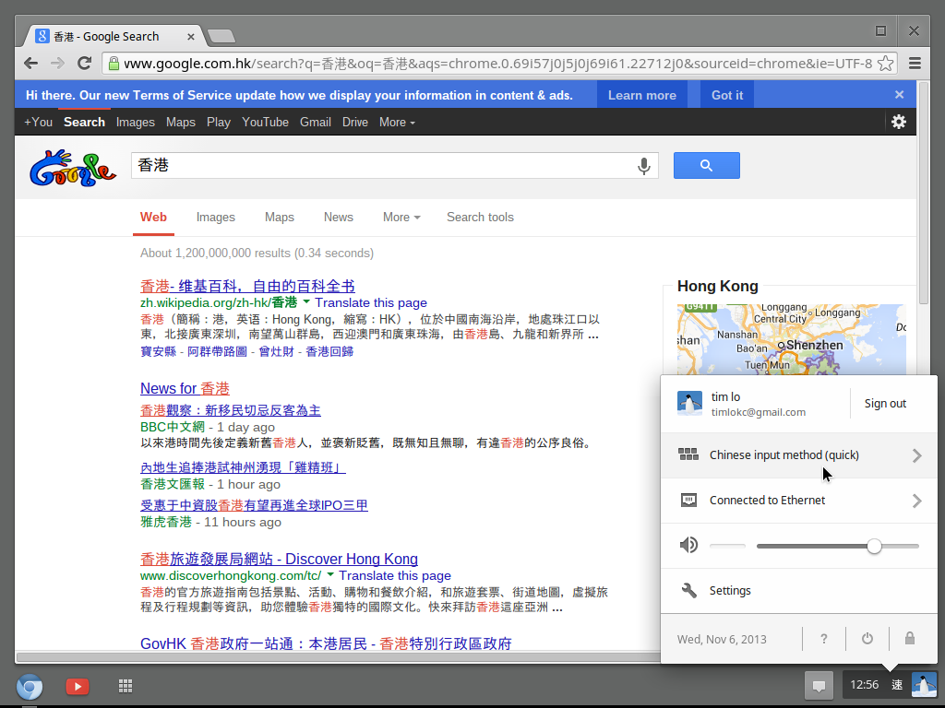The image size is (945, 708).
Task: Open Chrome menu hamburger icon
Action: [915, 64]
